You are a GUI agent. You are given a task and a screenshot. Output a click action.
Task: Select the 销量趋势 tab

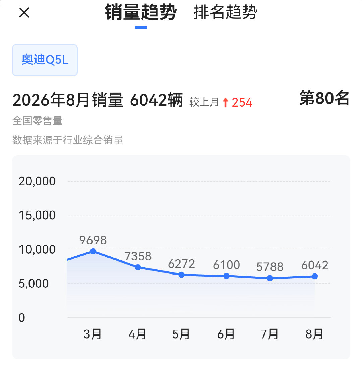(x=140, y=12)
